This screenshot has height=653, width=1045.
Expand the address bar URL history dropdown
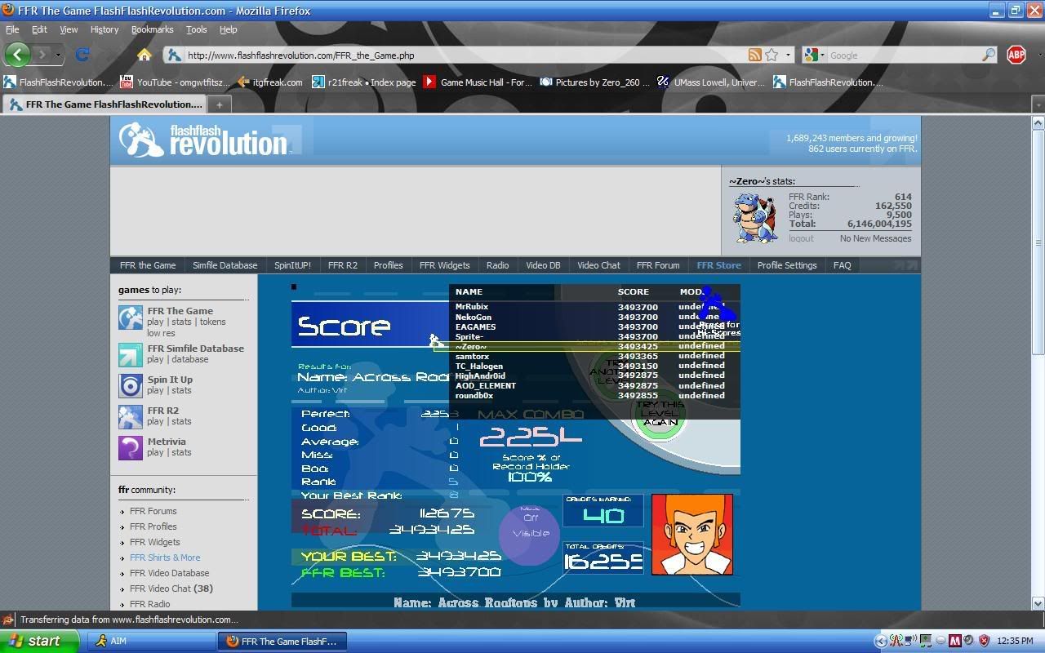[x=788, y=55]
